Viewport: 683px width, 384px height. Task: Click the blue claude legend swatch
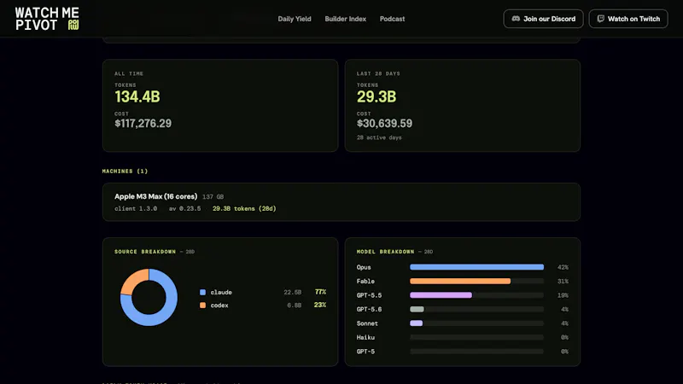(202, 292)
